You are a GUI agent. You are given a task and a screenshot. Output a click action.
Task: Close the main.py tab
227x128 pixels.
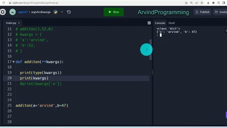pyautogui.click(x=19, y=23)
